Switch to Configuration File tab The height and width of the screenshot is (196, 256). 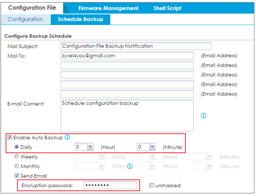click(x=32, y=8)
